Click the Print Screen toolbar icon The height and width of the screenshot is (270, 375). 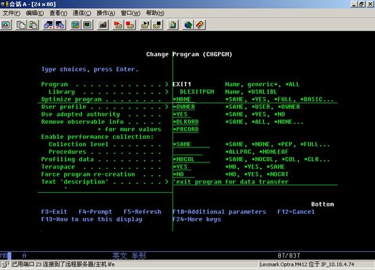click(6, 25)
